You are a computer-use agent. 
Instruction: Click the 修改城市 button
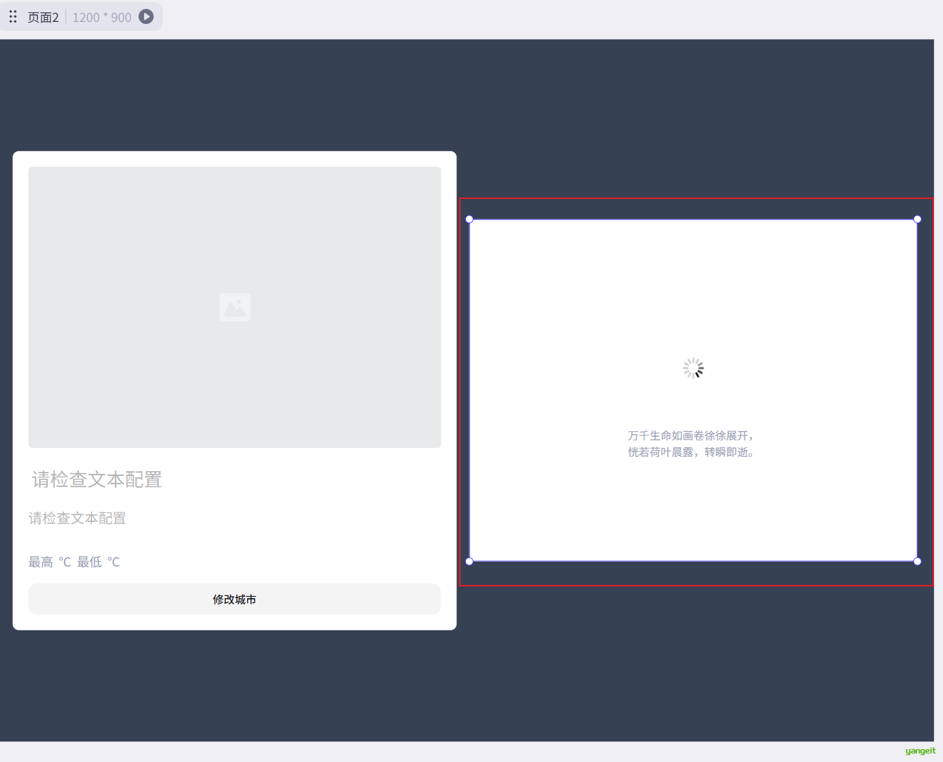coord(235,599)
